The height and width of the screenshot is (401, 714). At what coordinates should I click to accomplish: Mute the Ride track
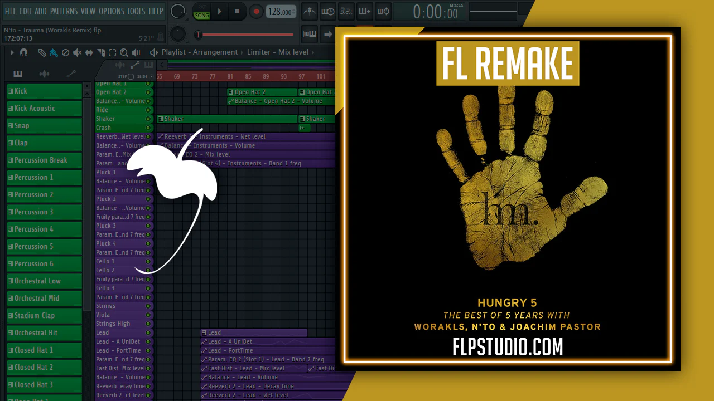tap(148, 110)
